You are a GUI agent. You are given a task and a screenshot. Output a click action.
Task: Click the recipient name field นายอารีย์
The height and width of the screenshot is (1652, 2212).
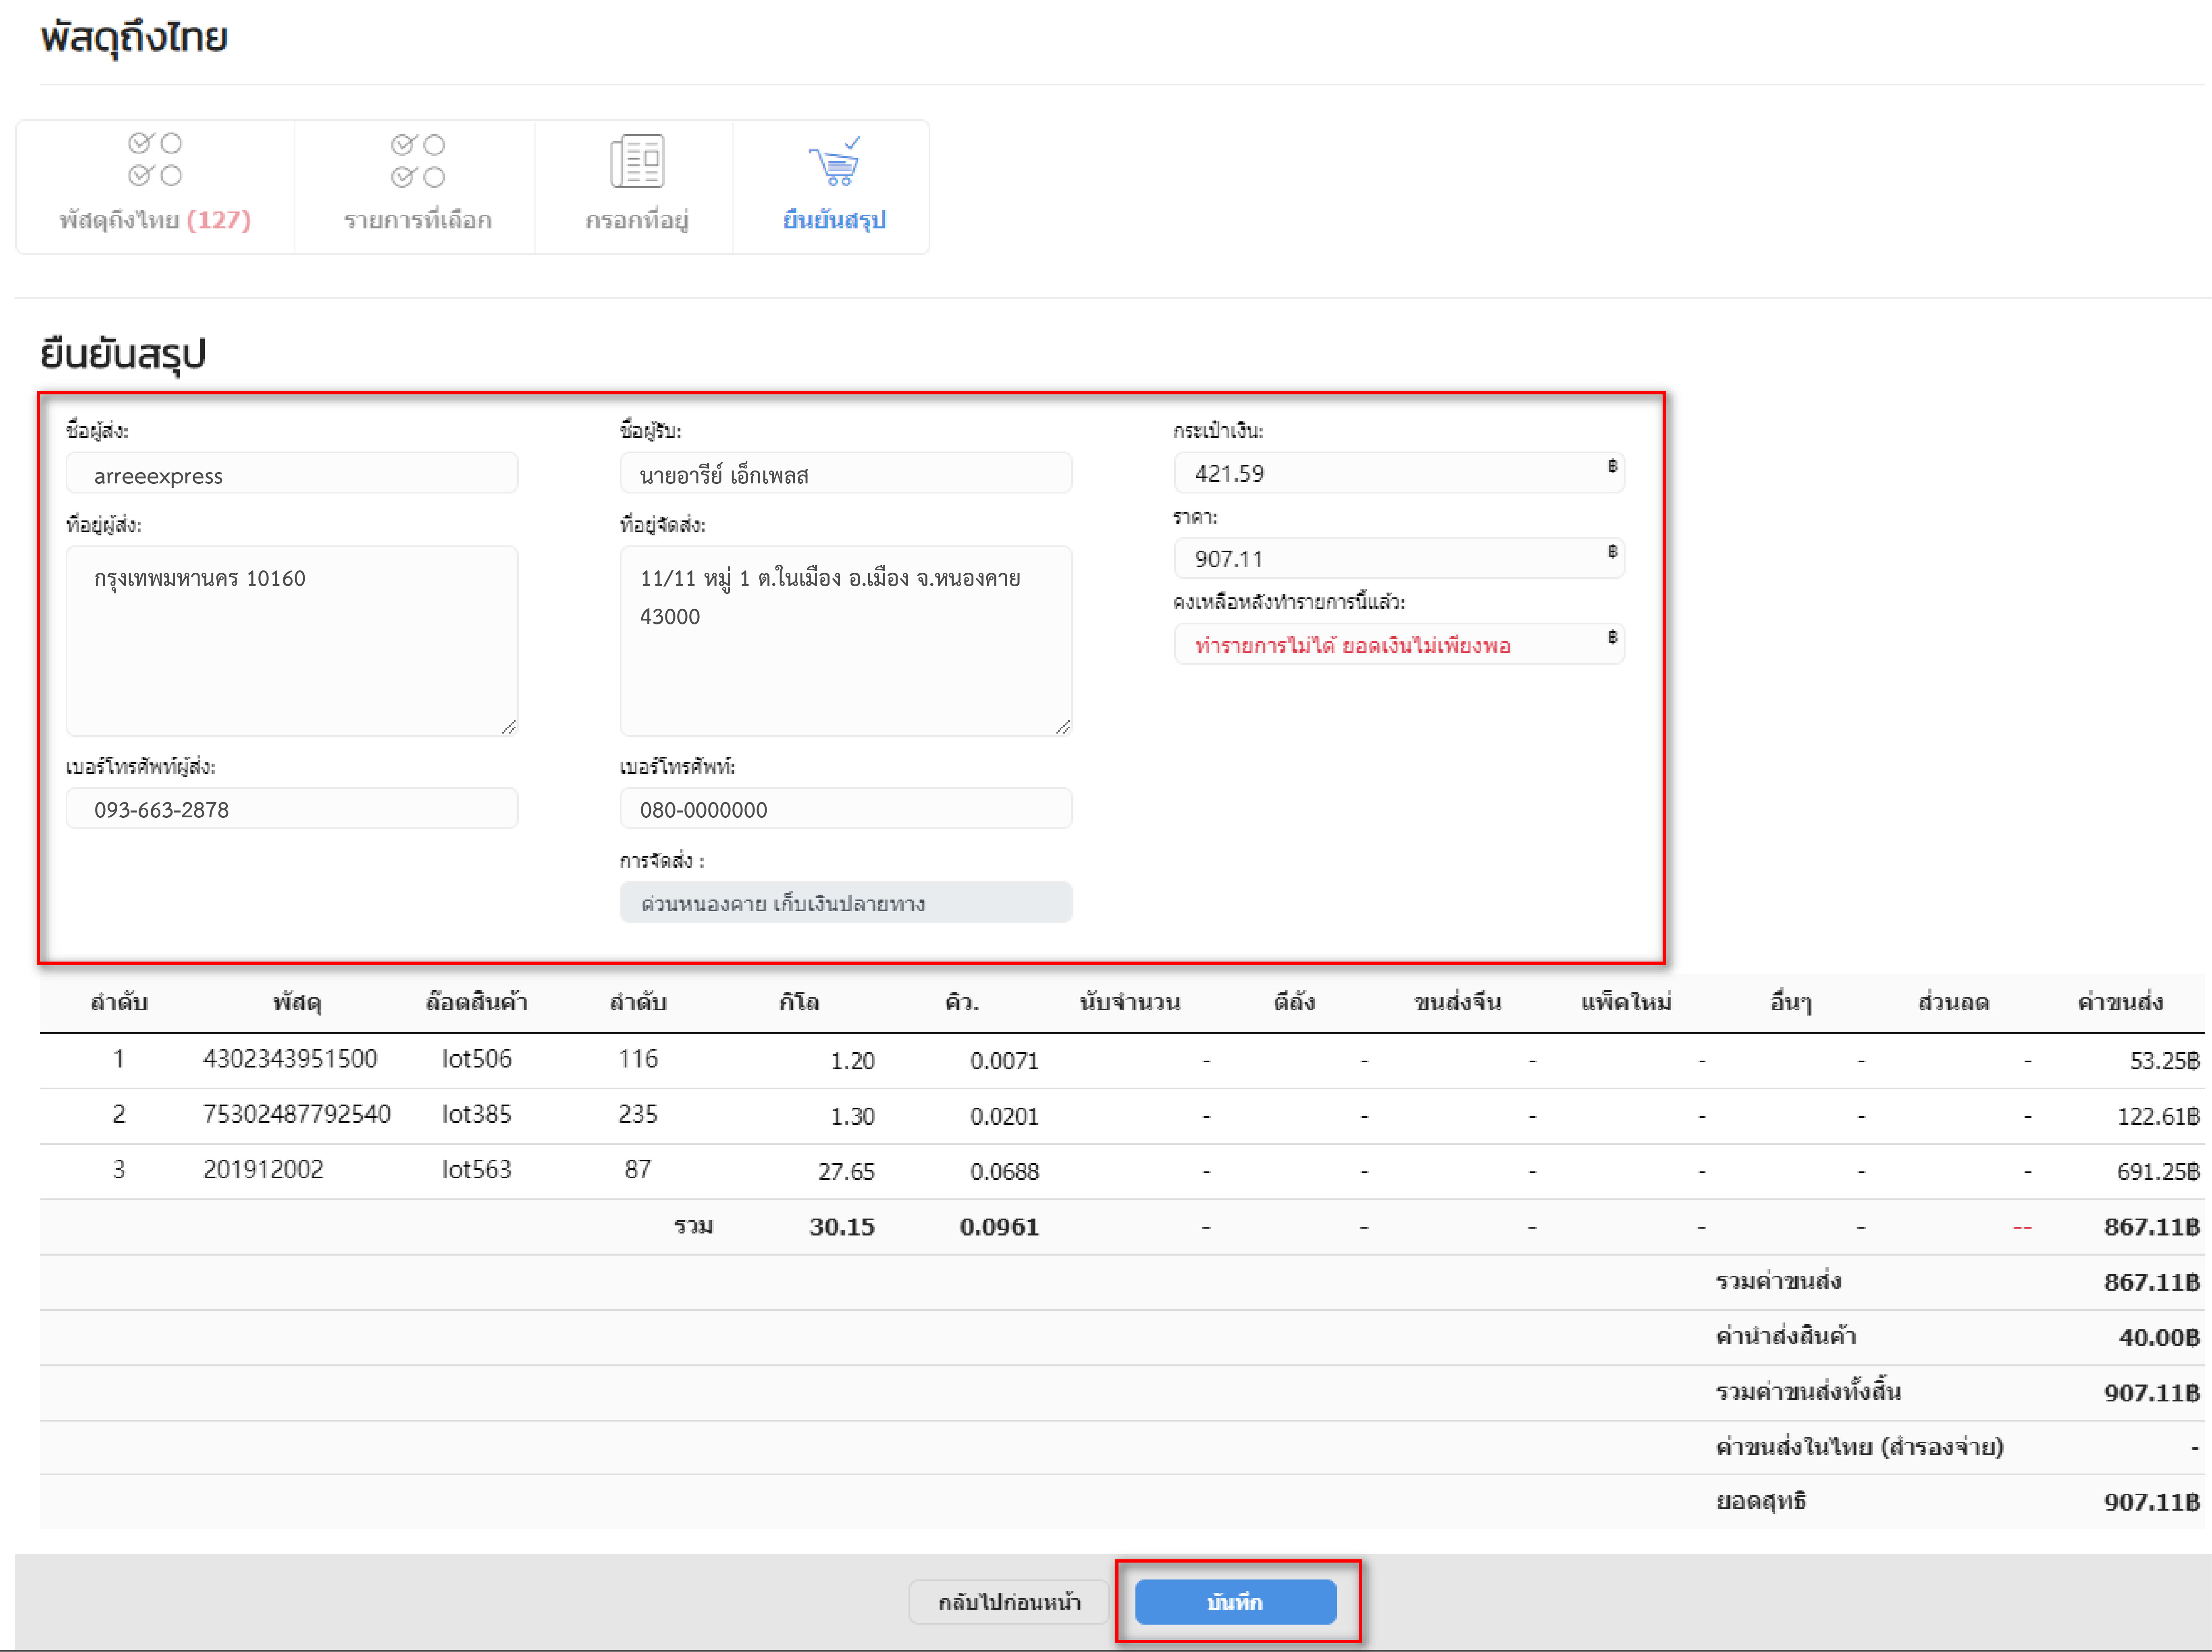pyautogui.click(x=846, y=474)
